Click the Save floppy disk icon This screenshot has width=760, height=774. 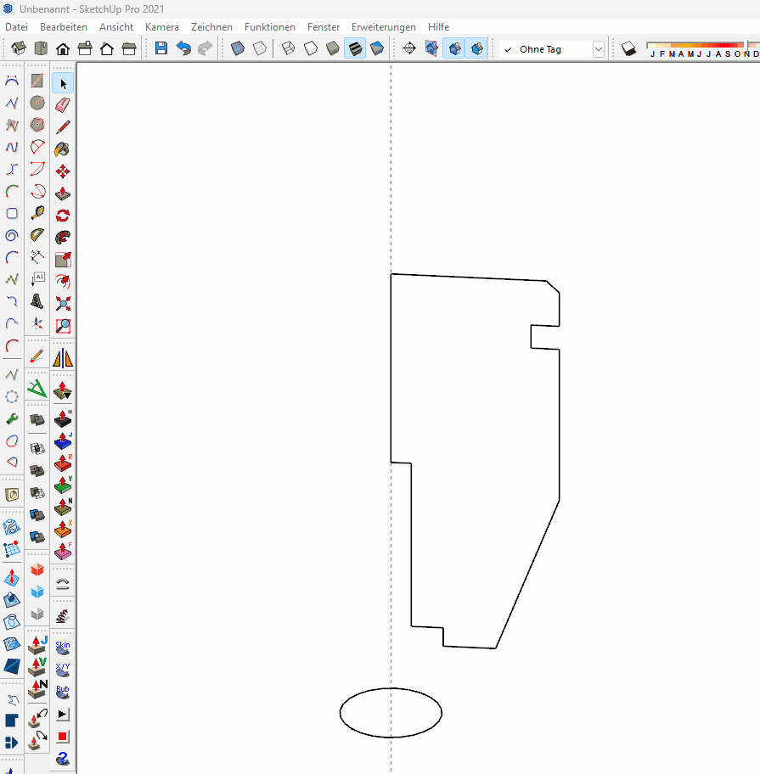[x=161, y=49]
